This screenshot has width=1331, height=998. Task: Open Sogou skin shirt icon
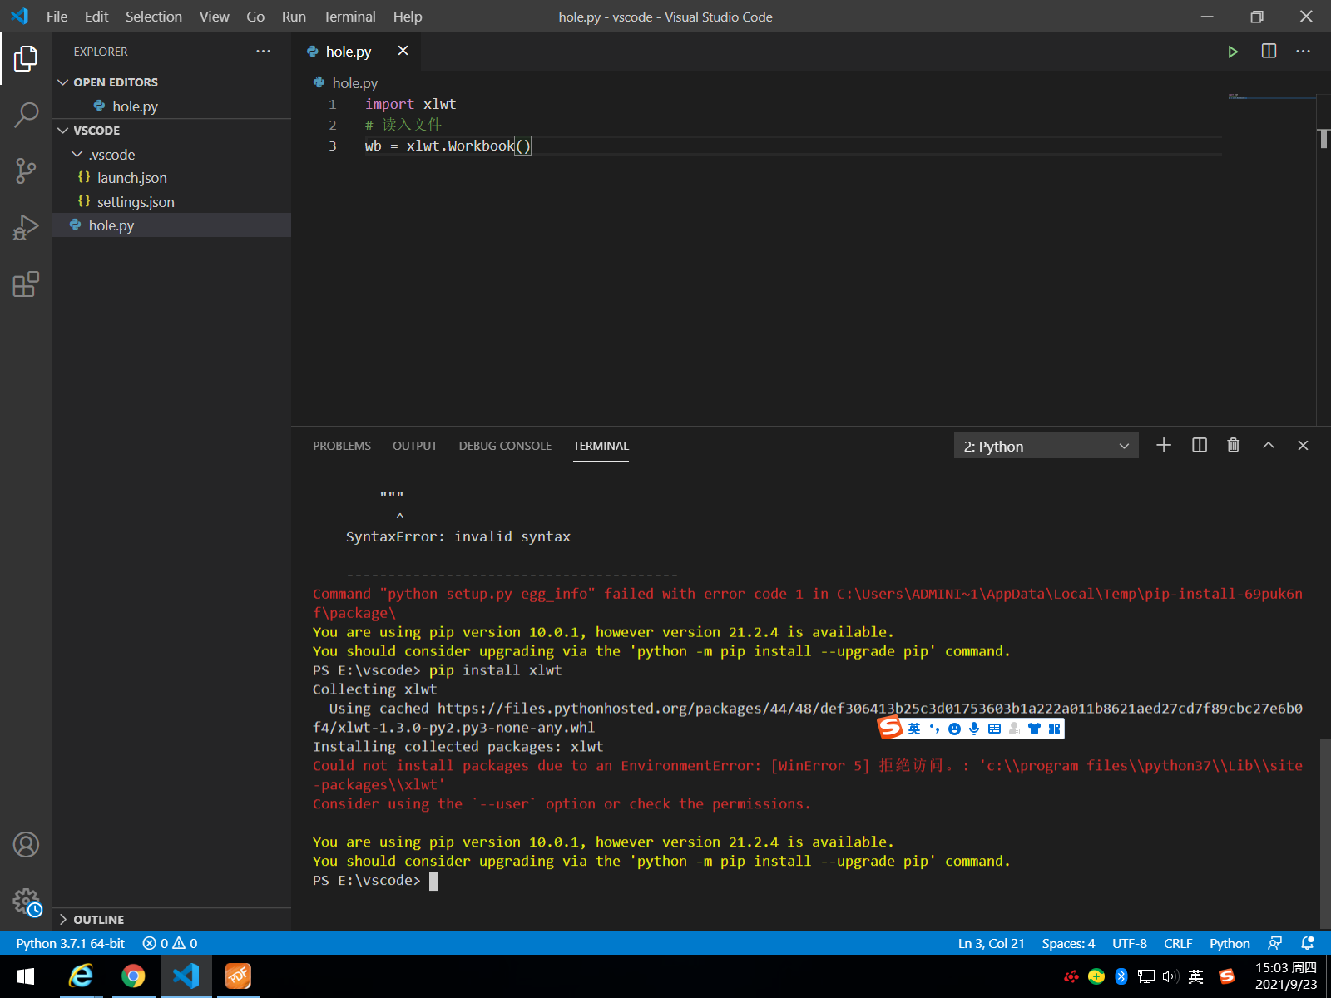pyautogui.click(x=1034, y=729)
